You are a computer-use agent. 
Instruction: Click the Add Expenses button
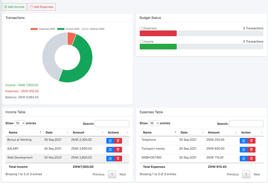pos(42,7)
